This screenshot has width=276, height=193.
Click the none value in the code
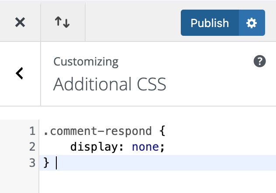pos(145,147)
